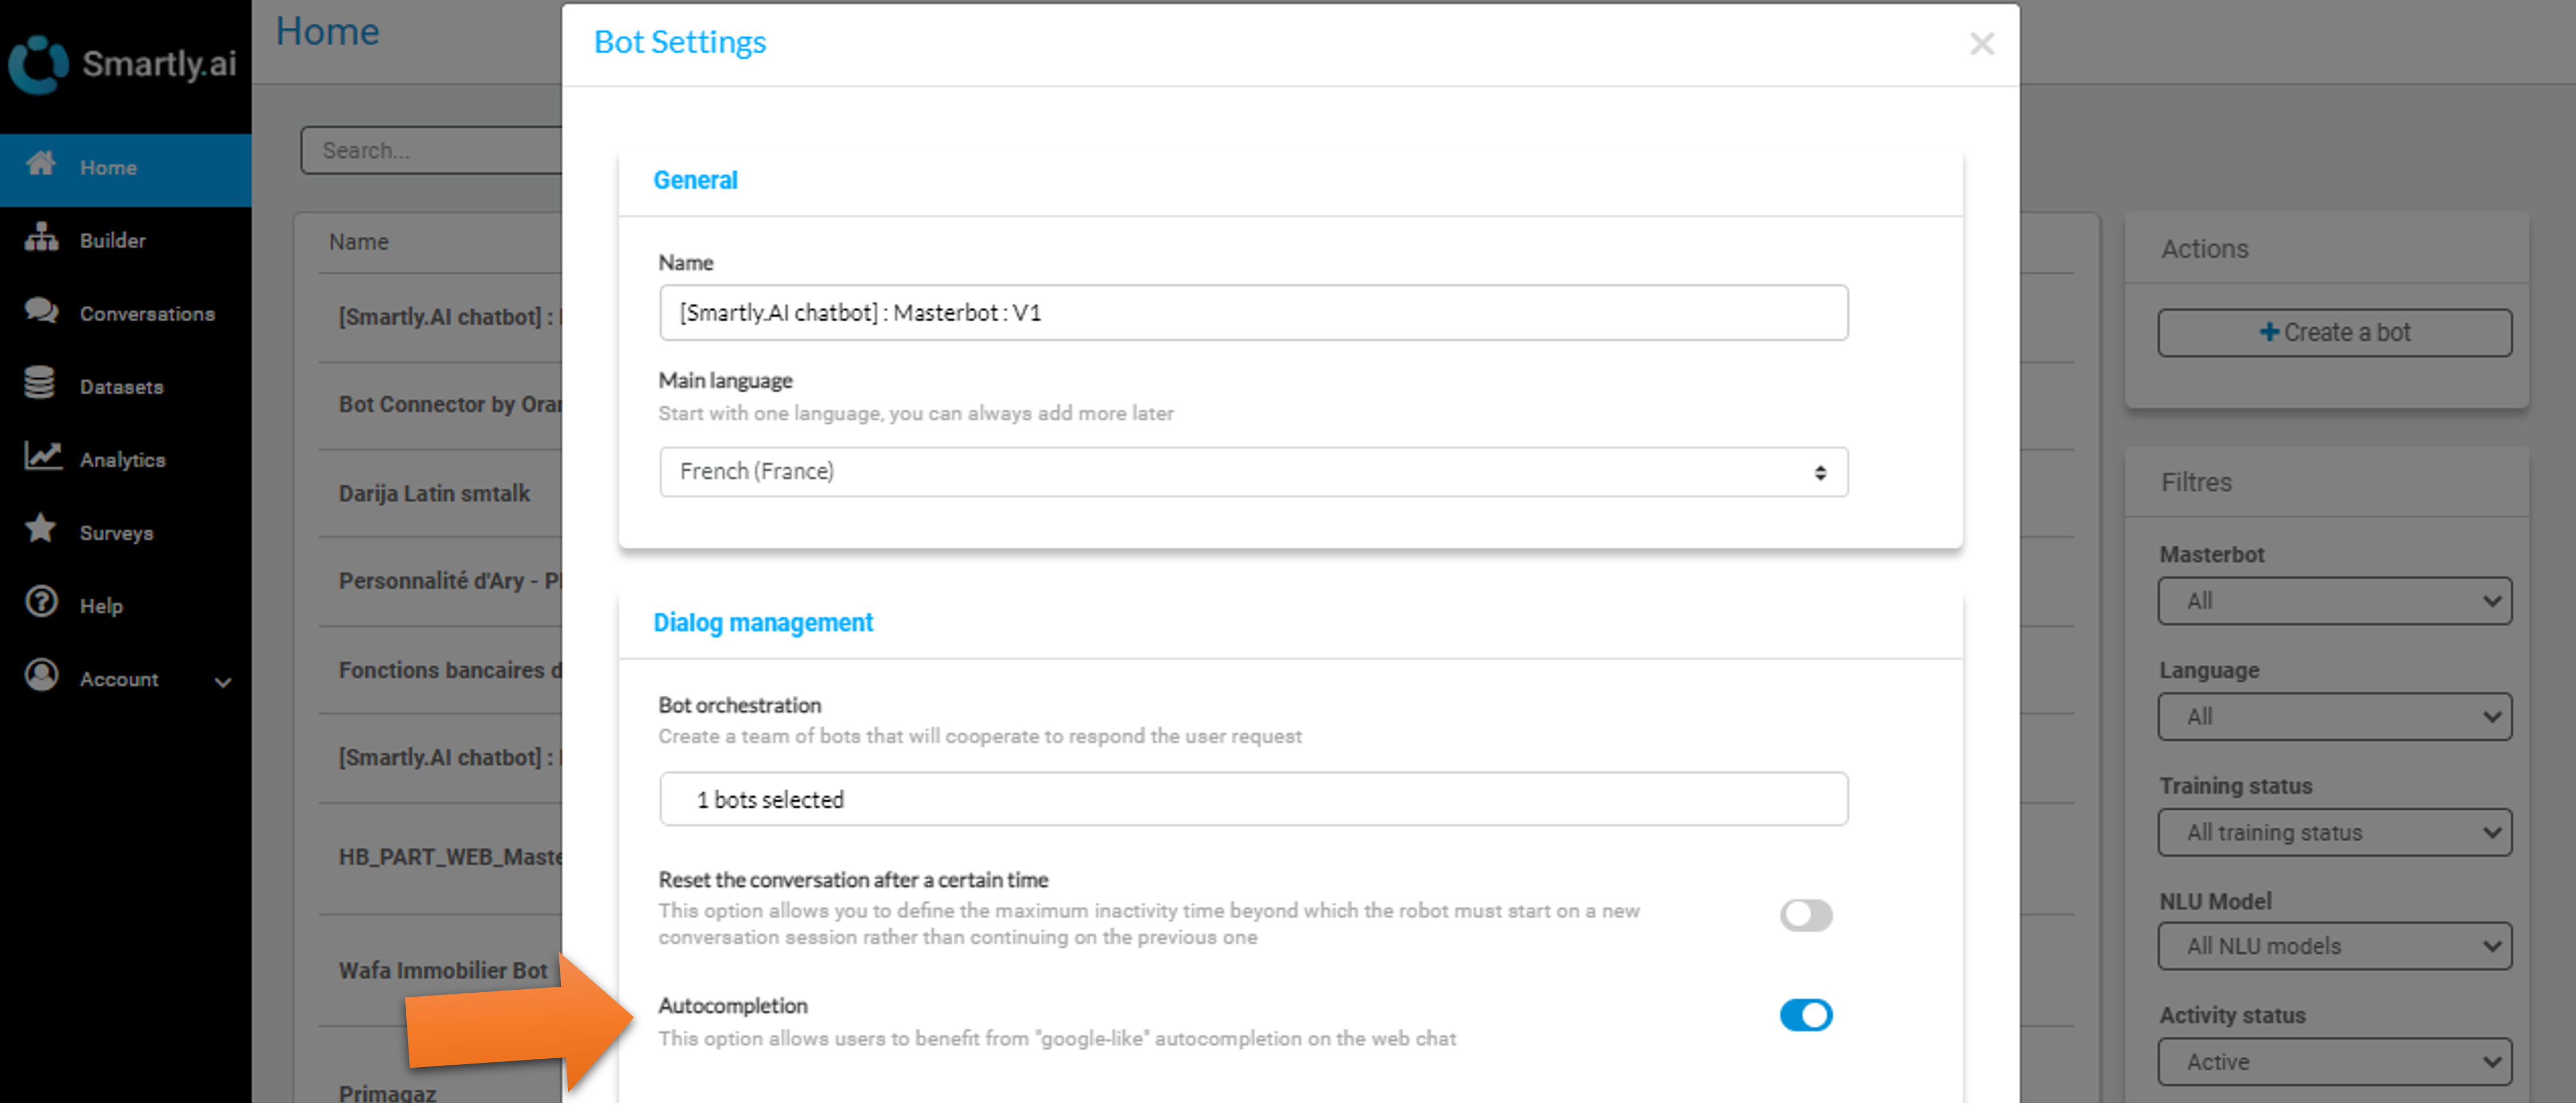Click the Smartly.ai logo icon
The height and width of the screenshot is (1109, 2576).
[38, 65]
